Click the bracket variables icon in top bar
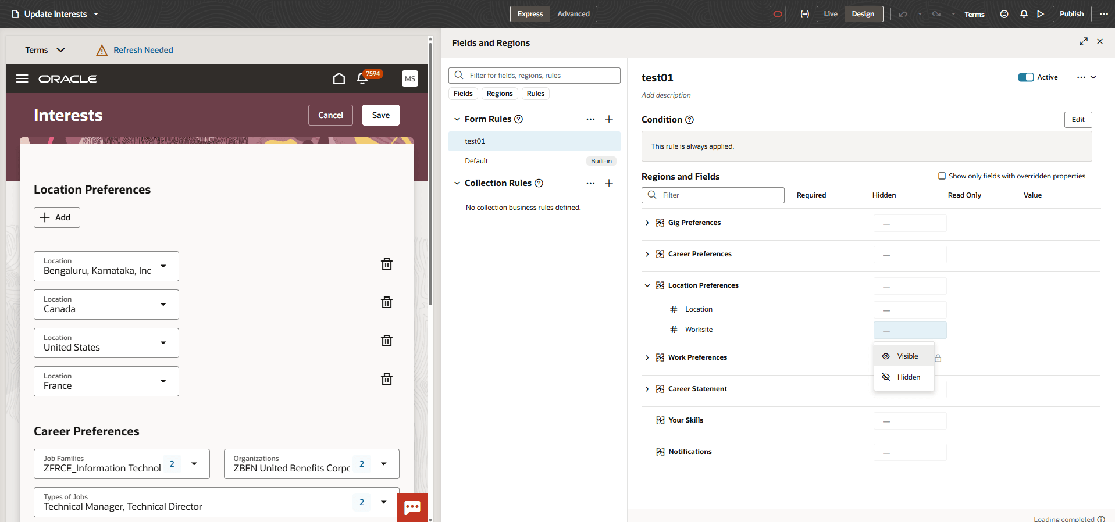This screenshot has width=1115, height=522. [x=805, y=14]
